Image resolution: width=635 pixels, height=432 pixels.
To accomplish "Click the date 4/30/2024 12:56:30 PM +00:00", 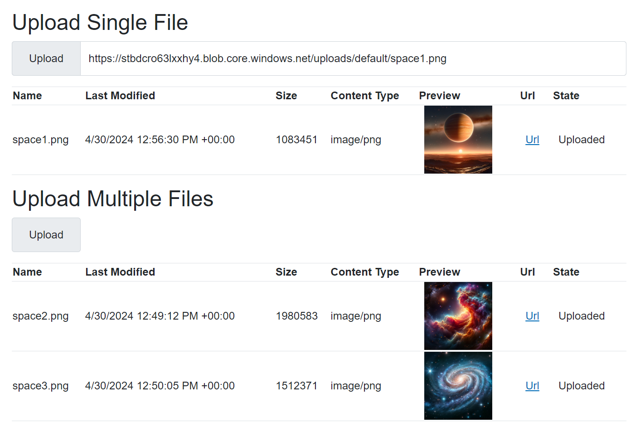I will click(160, 140).
